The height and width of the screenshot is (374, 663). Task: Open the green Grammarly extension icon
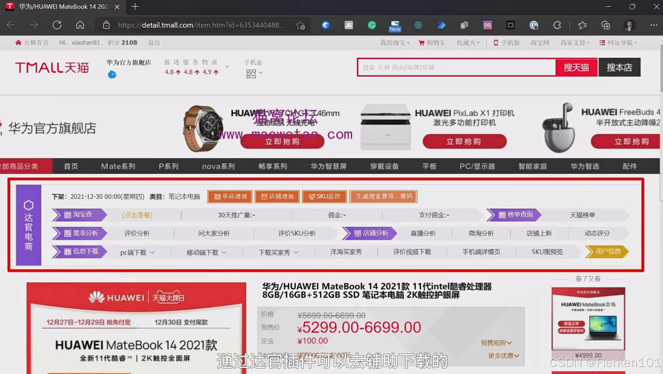tap(372, 25)
